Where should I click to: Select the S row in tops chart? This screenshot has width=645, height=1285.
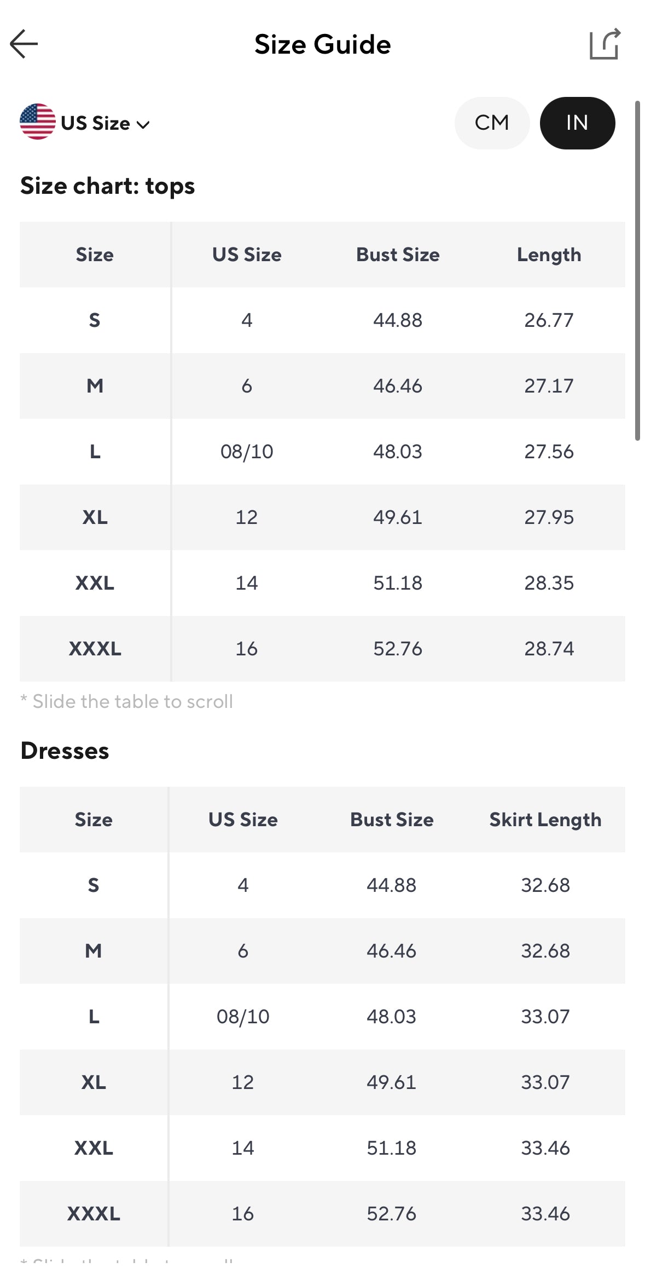tap(322, 320)
